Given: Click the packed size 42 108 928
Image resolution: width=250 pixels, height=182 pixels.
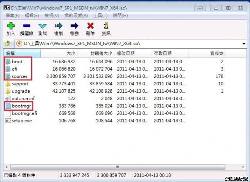Looking at the screenshot, I should [x=101, y=91].
